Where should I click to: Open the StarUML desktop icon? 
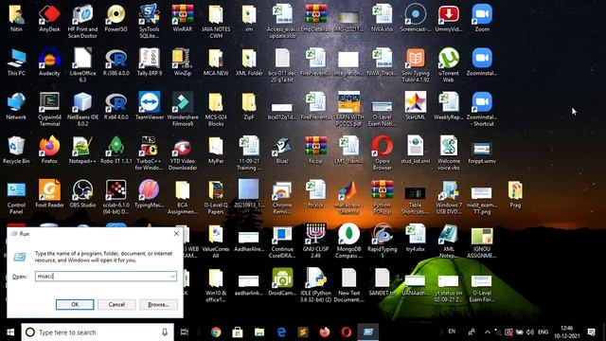pos(415,106)
